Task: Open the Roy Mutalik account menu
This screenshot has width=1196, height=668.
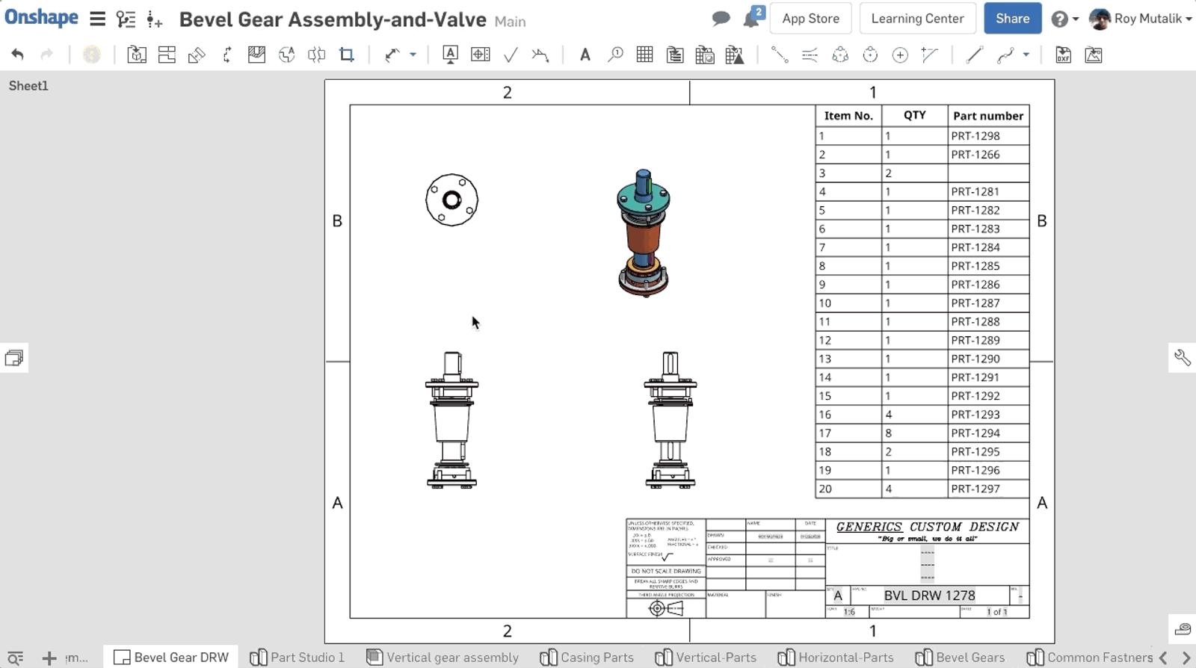Action: [1141, 19]
